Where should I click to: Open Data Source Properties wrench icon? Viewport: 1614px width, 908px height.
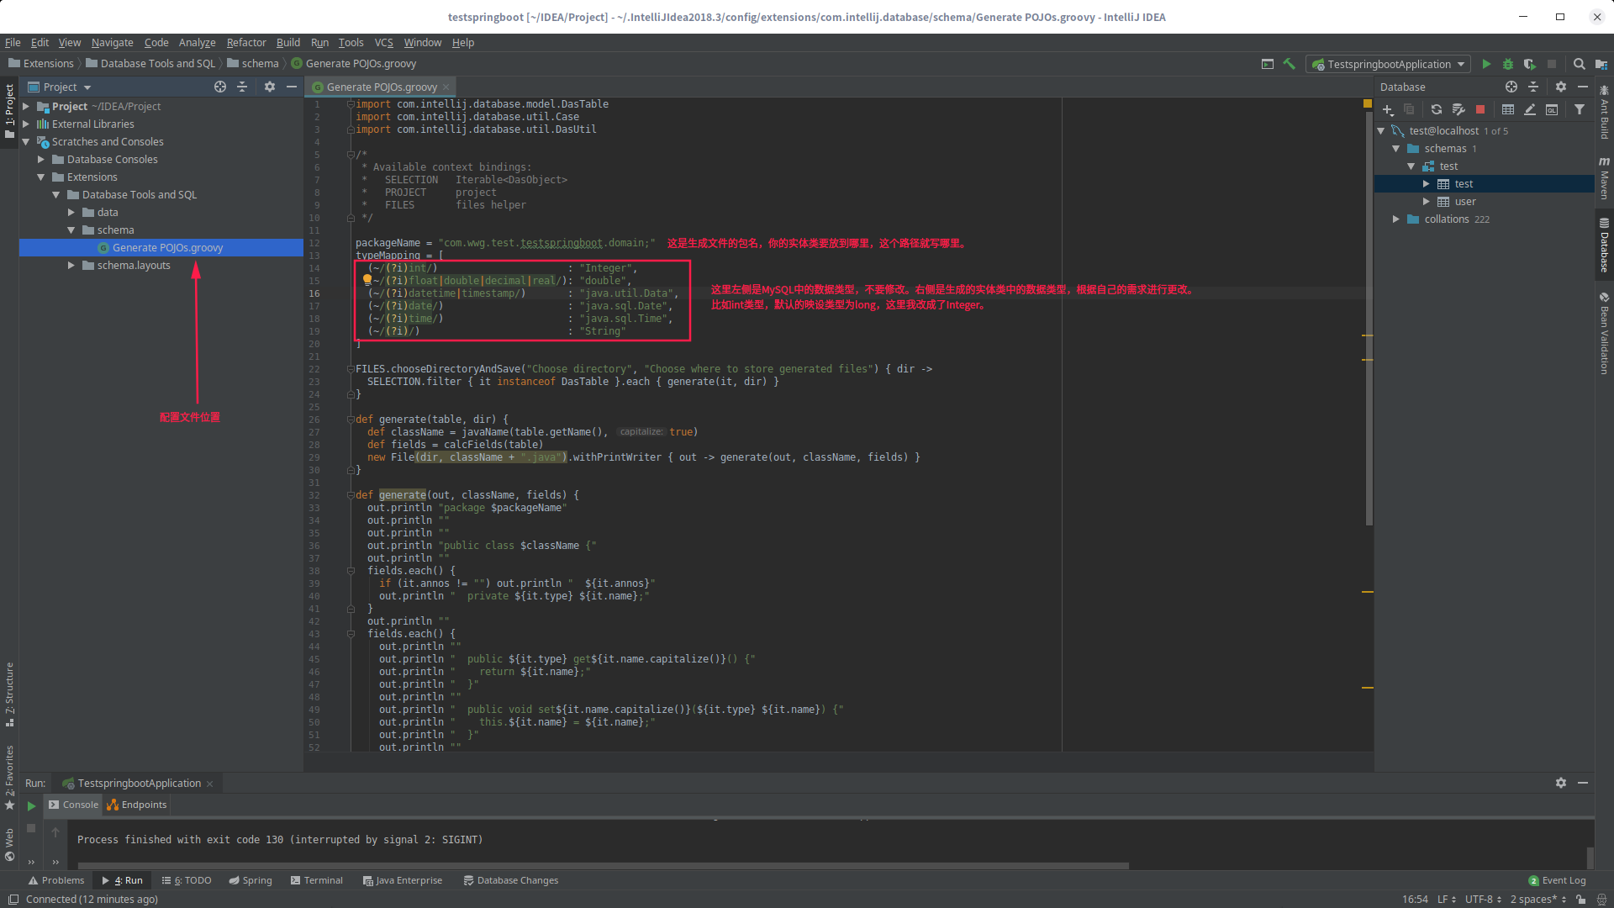[x=1458, y=109]
